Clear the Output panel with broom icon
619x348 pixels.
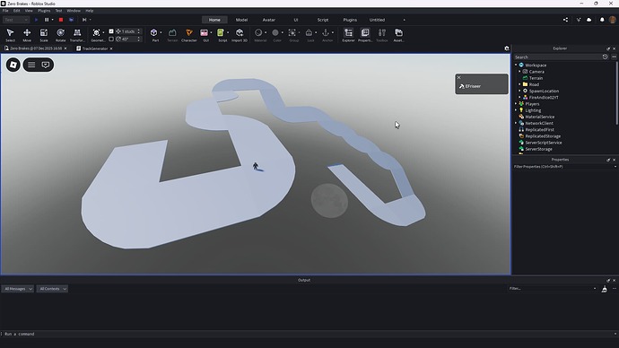[605, 289]
